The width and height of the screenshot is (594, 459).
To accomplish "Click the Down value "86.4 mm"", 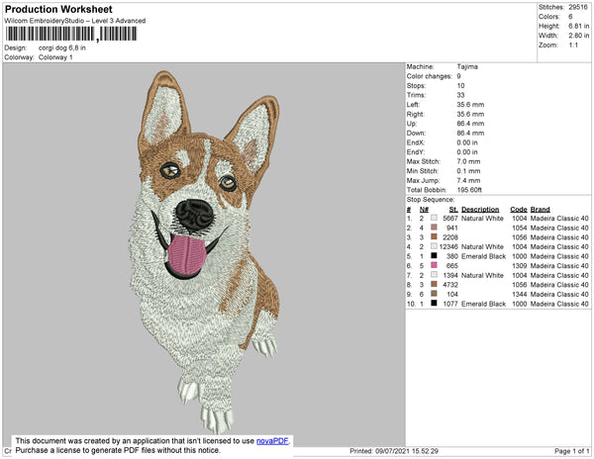I will (x=470, y=134).
